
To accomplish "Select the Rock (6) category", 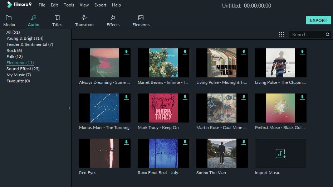I will (14, 51).
